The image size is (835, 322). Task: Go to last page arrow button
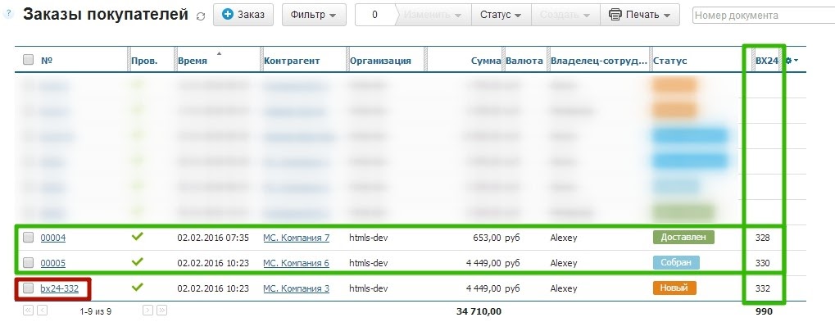[161, 310]
